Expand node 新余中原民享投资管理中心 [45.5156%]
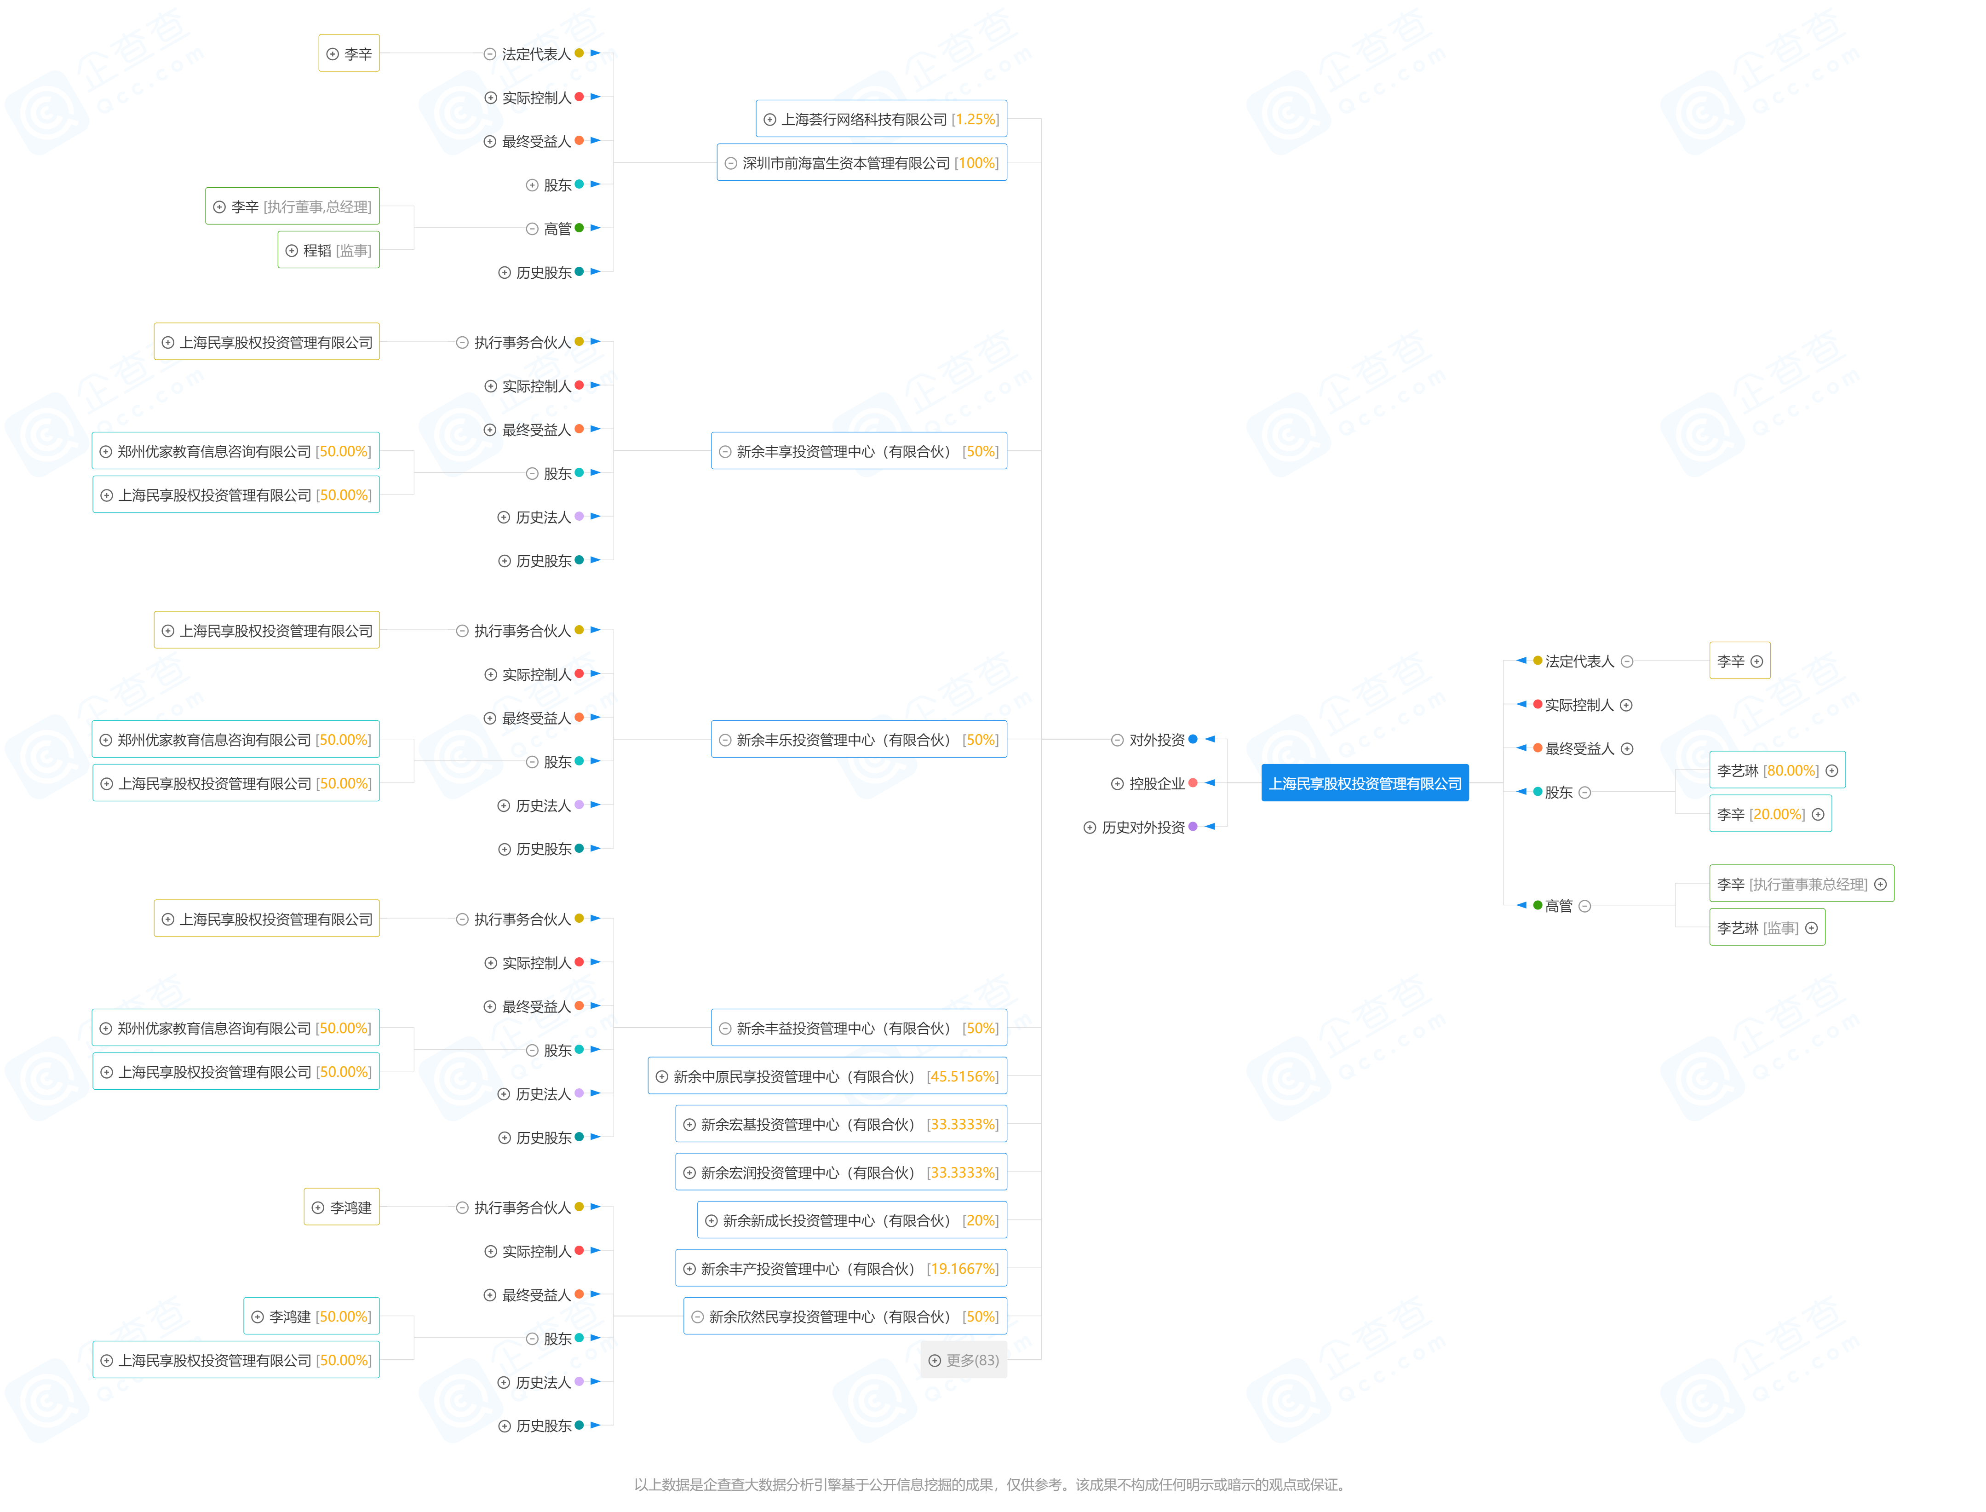The height and width of the screenshot is (1512, 1986). click(661, 1076)
